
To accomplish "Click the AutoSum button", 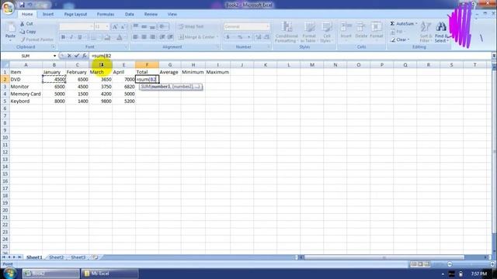I will [404, 24].
